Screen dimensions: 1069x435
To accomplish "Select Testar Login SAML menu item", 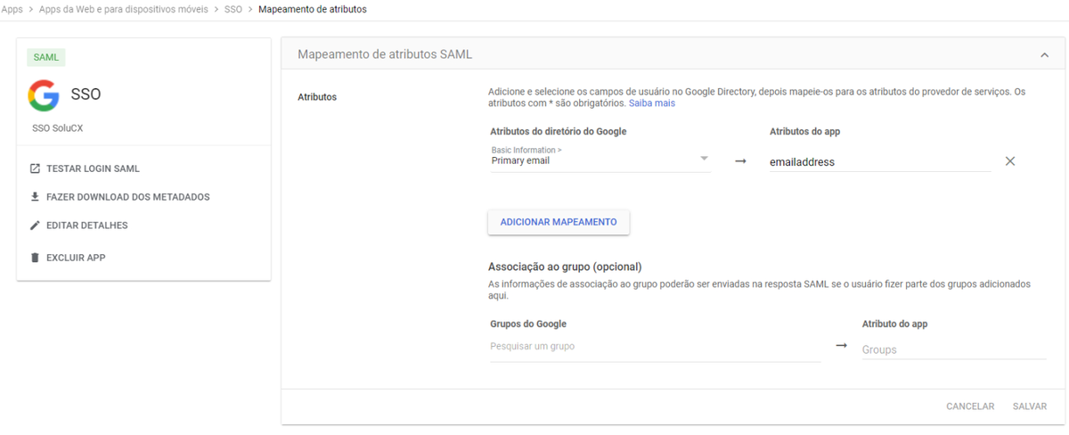I will tap(93, 168).
